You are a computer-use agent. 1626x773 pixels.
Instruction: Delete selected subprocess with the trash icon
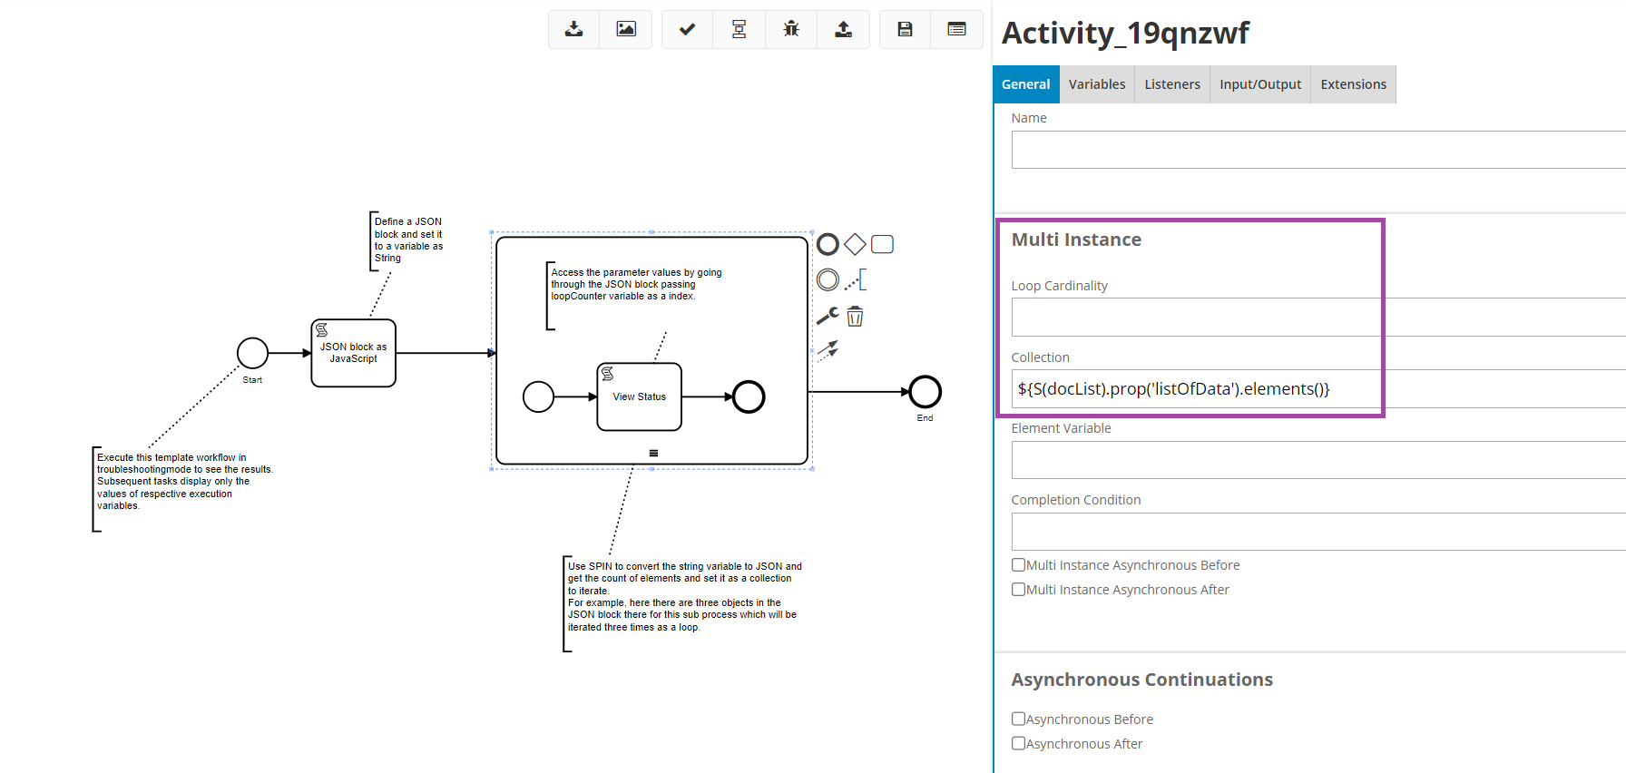[855, 317]
